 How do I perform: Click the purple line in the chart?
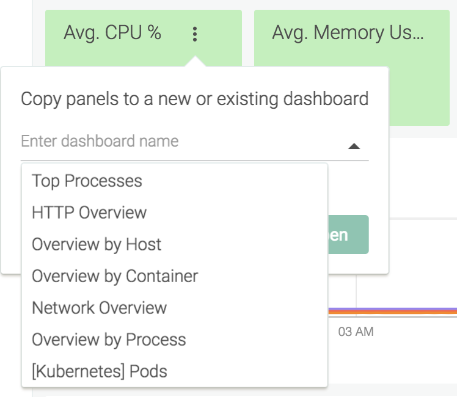click(x=393, y=309)
